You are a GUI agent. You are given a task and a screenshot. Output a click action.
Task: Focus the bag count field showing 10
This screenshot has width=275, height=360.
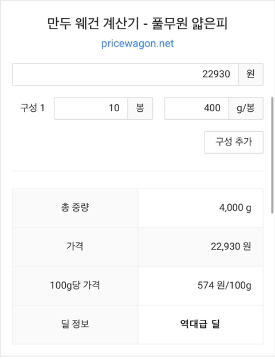91,108
